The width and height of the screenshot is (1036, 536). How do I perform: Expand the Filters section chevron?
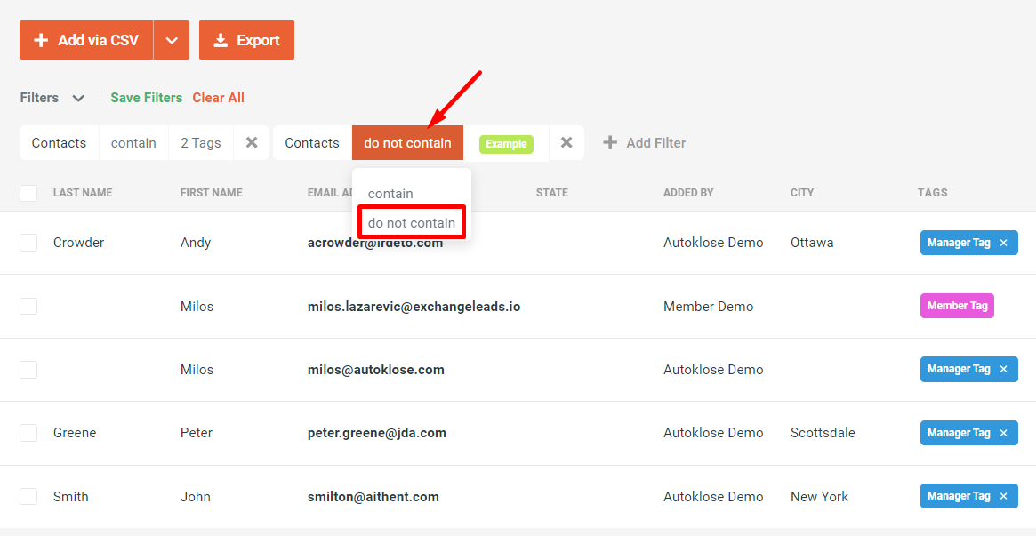(x=78, y=98)
